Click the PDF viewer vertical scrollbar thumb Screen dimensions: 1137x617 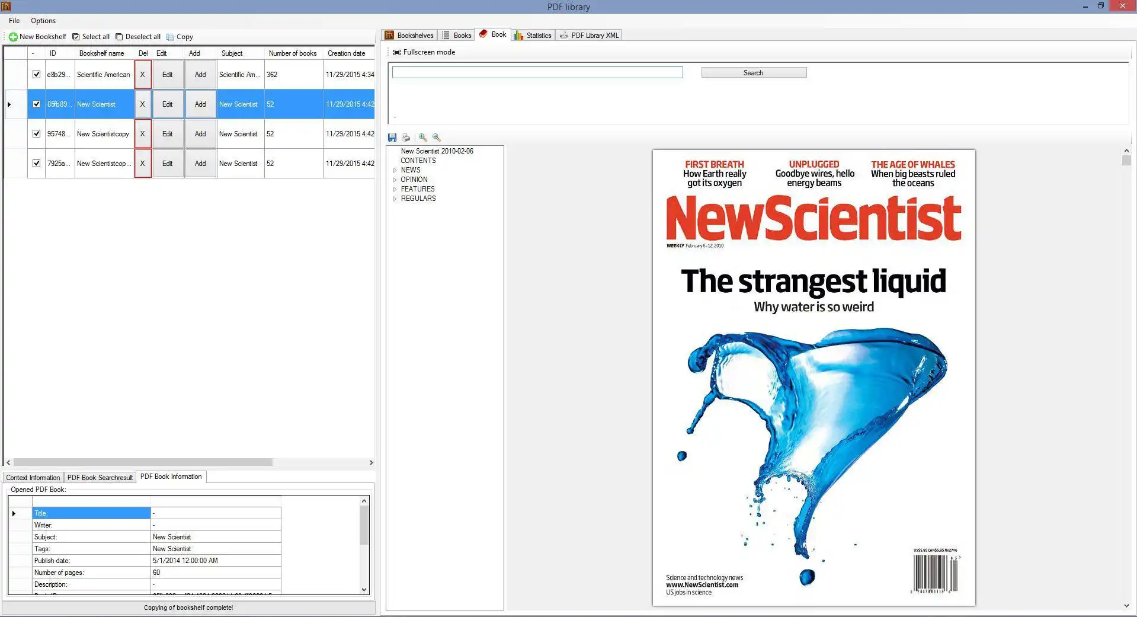tap(1126, 161)
